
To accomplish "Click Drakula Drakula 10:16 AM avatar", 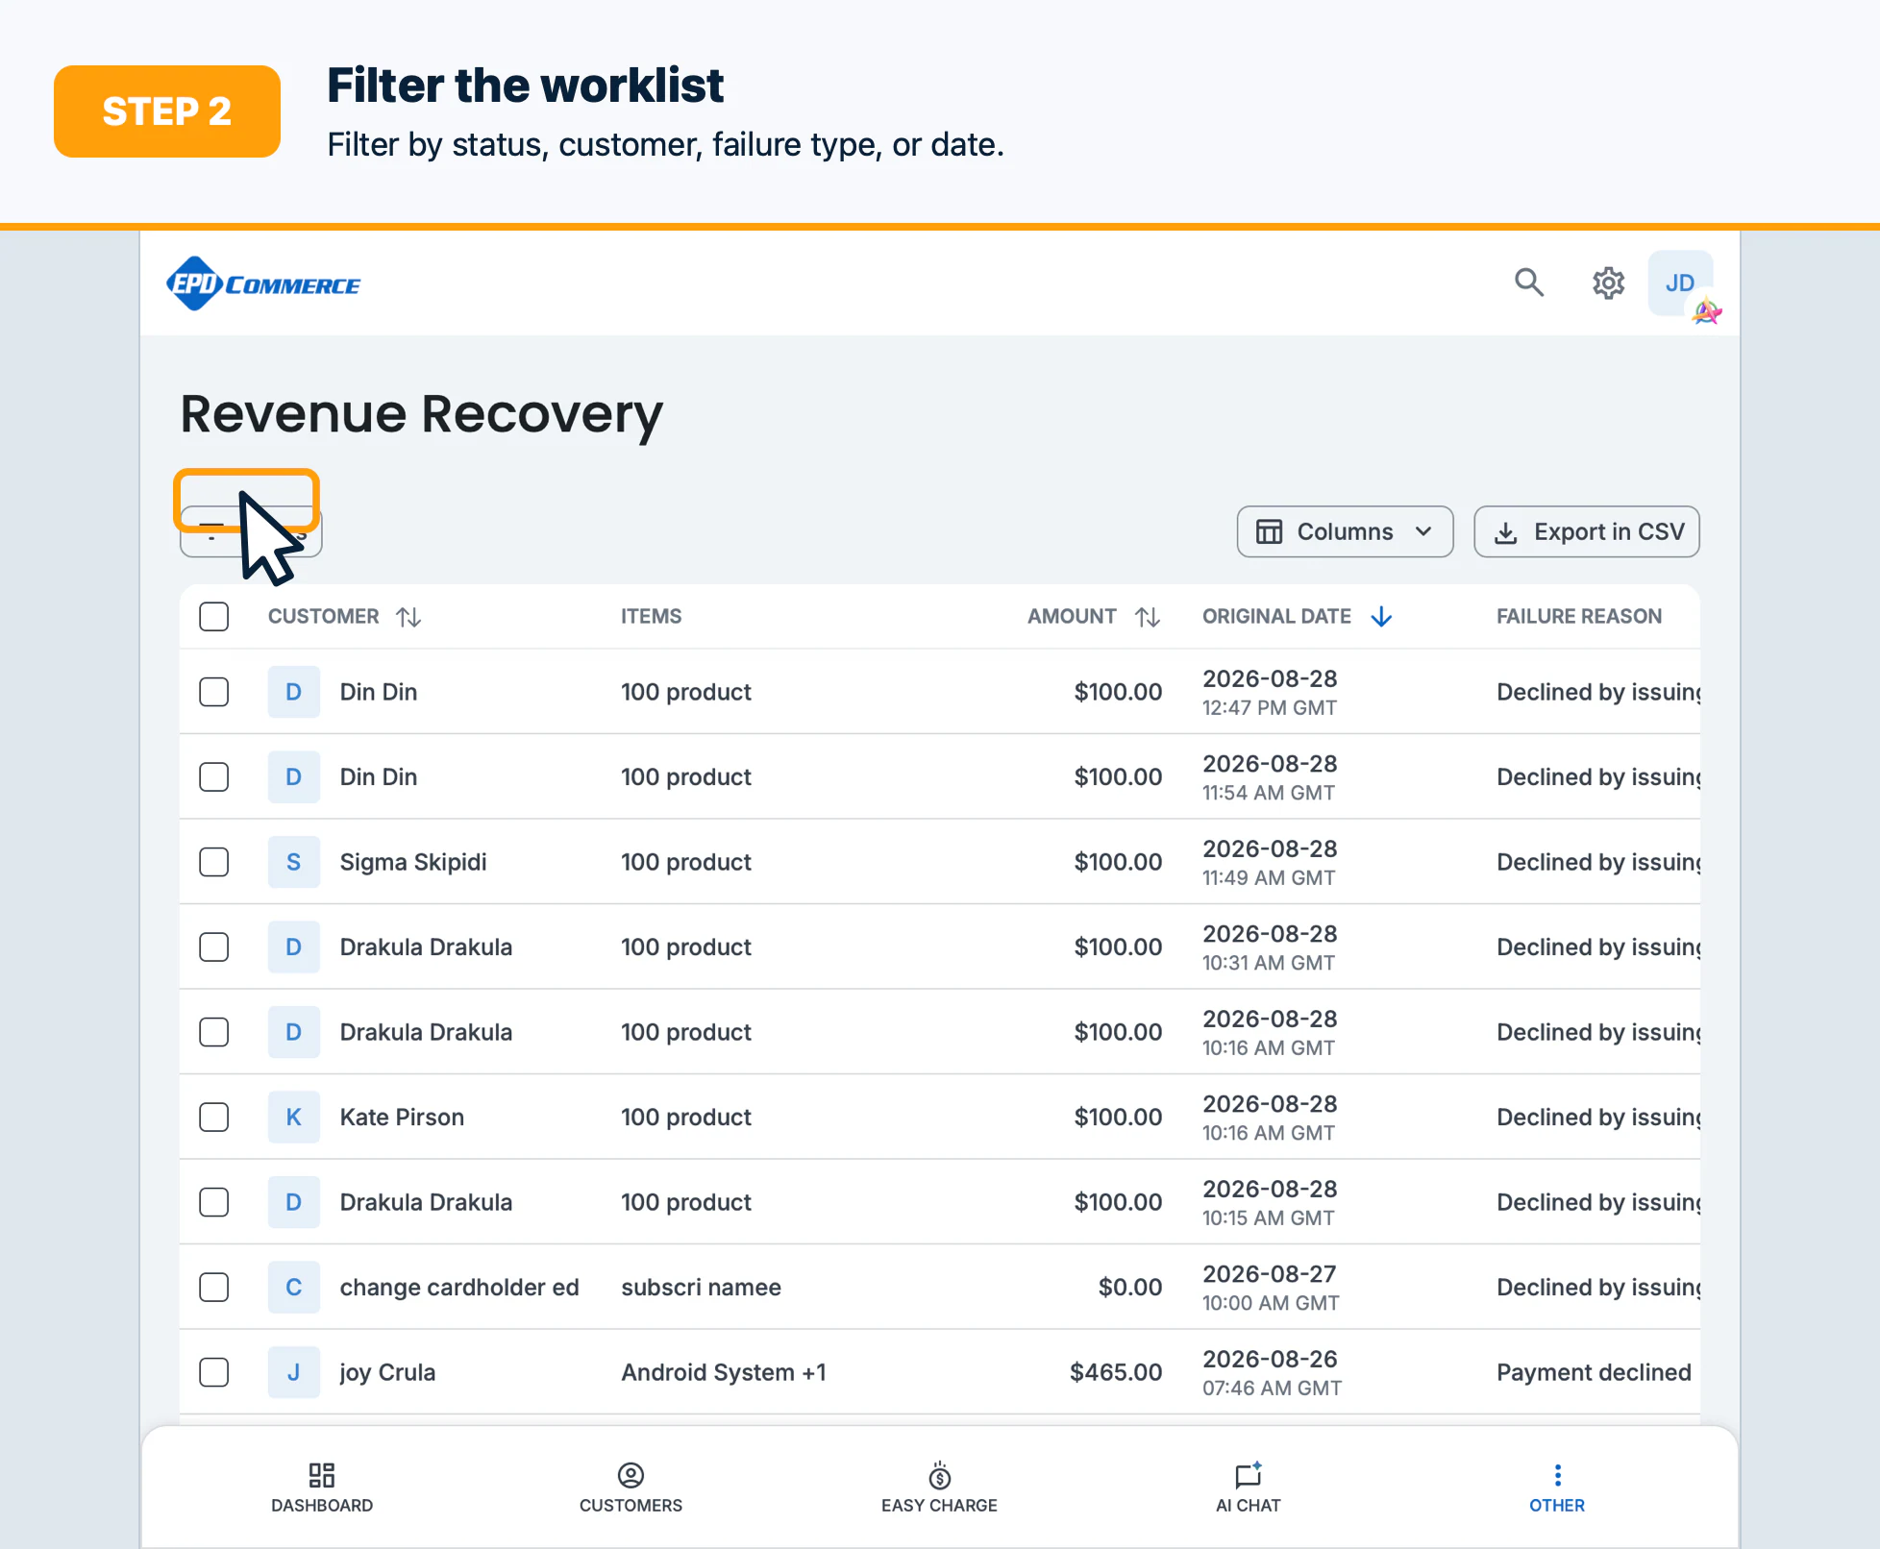I will pos(294,1032).
